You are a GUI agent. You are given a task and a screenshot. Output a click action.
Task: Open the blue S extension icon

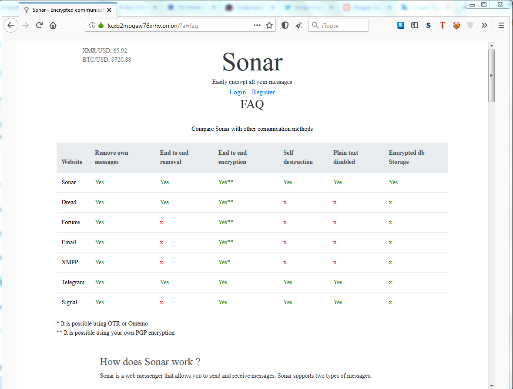click(400, 25)
